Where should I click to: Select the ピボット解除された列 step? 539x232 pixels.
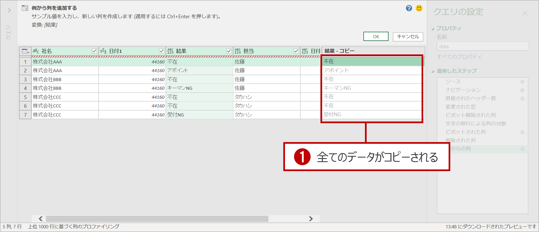[x=471, y=115]
